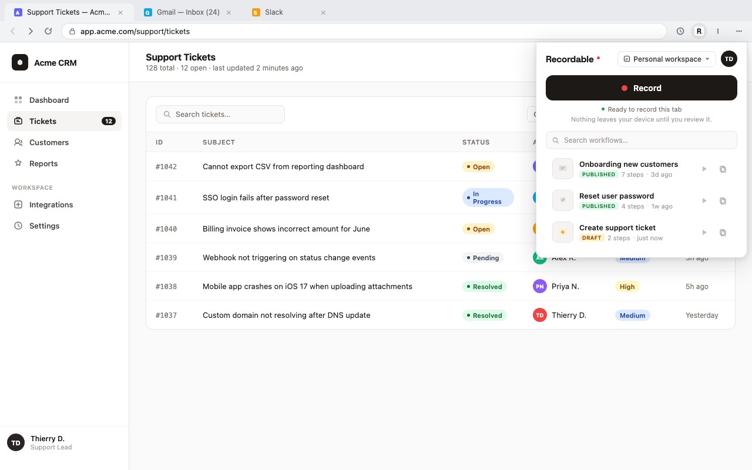Image resolution: width=752 pixels, height=470 pixels.
Task: Click the browser address bar
Action: coord(364,31)
